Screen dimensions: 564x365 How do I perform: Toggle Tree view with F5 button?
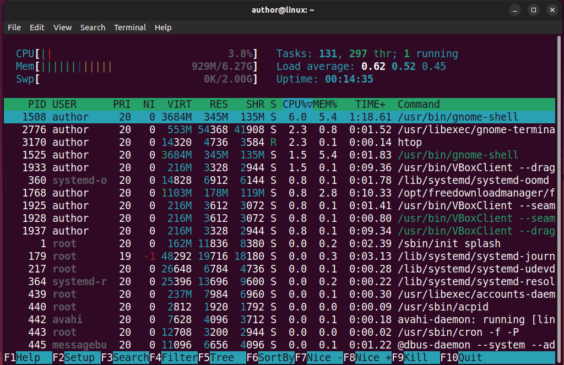tap(222, 357)
